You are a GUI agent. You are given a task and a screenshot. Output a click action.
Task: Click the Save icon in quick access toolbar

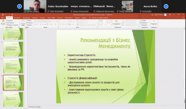tap(3, 15)
